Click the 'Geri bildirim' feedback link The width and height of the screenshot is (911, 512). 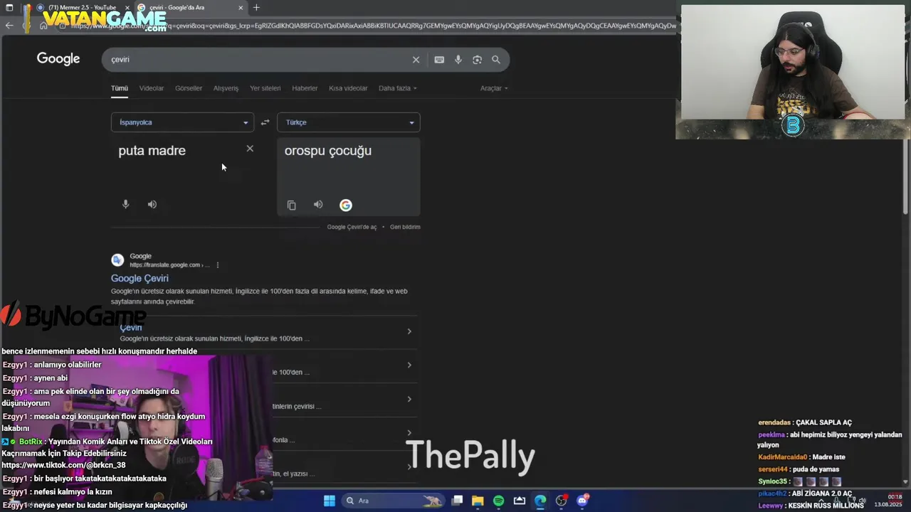point(405,227)
